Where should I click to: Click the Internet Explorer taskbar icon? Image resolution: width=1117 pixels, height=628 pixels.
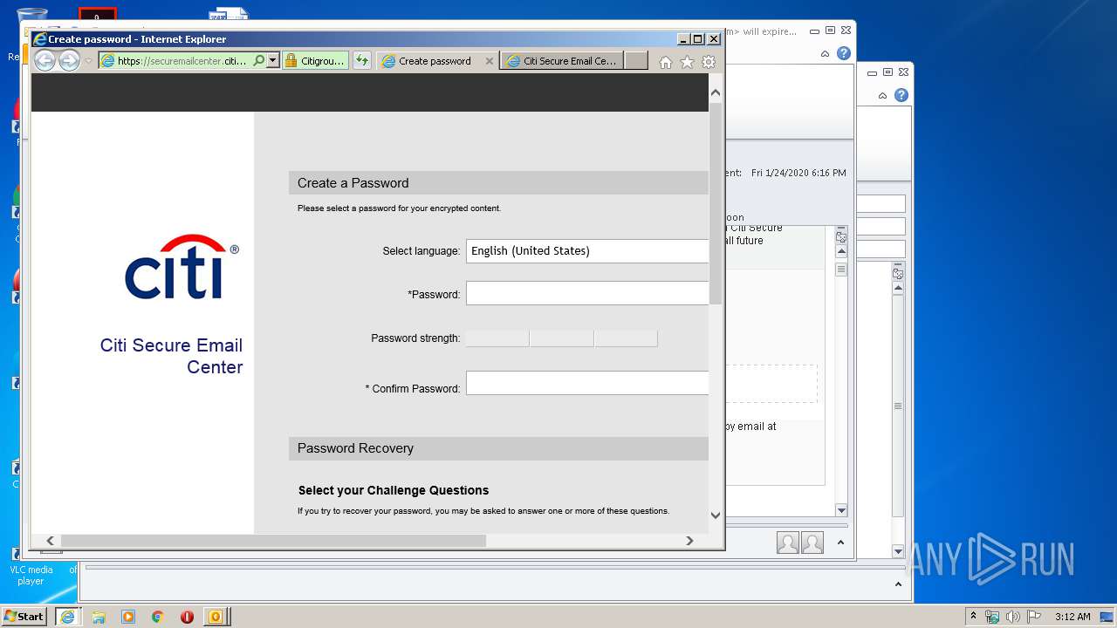point(67,616)
